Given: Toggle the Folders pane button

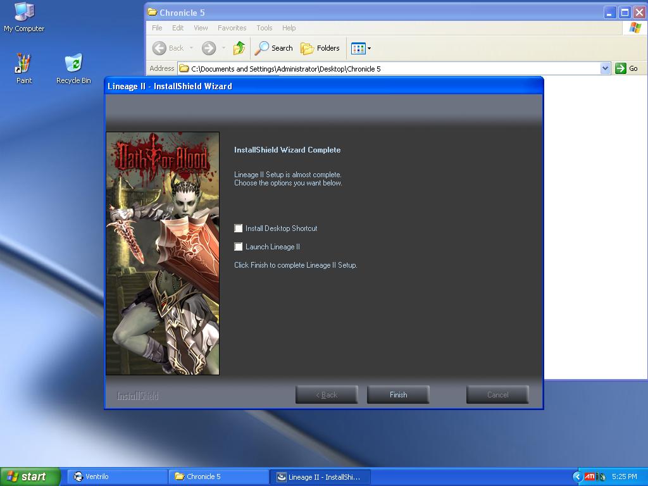Looking at the screenshot, I should 320,48.
